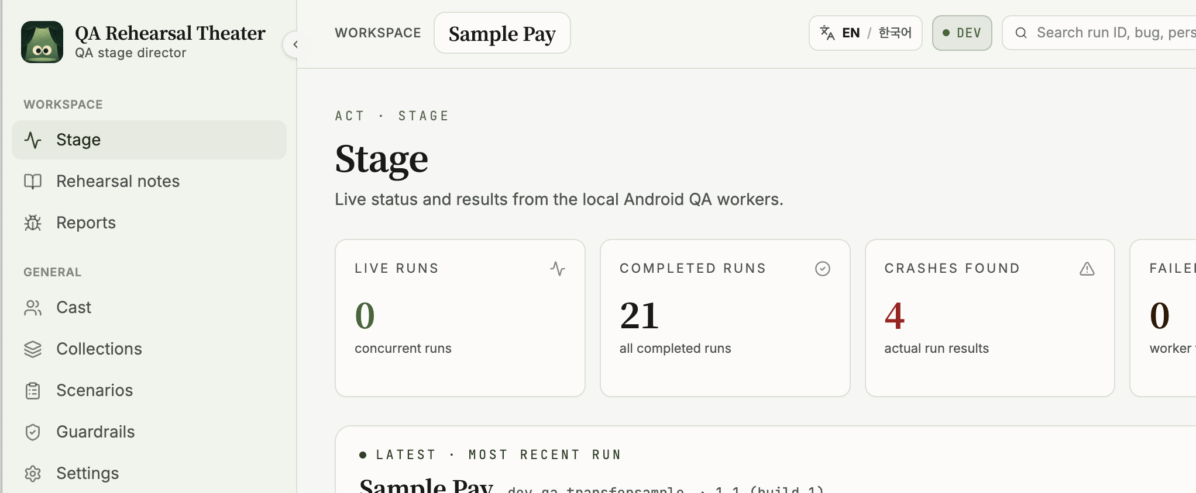Switch language to 한국어
The width and height of the screenshot is (1196, 493).
point(895,33)
